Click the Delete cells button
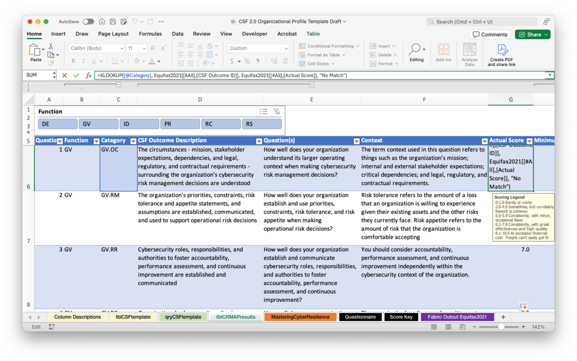577x361 pixels. coord(383,55)
